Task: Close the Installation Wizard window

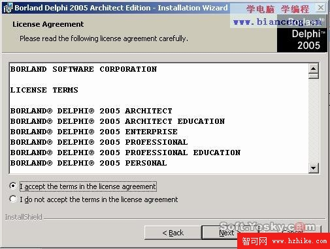Action: [321, 8]
